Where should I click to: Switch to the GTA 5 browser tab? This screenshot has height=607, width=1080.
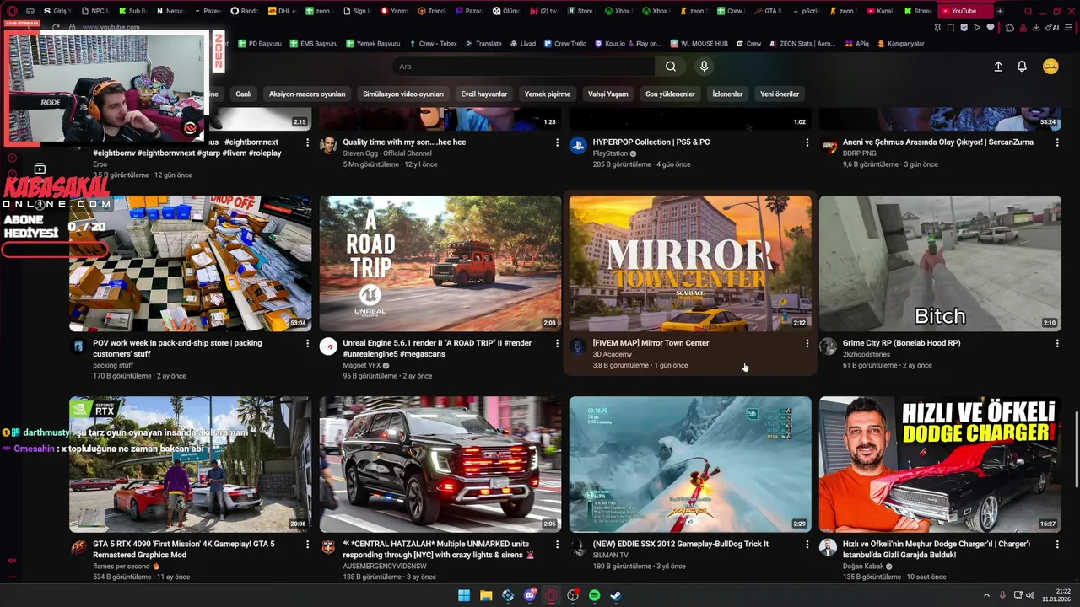[x=768, y=11]
